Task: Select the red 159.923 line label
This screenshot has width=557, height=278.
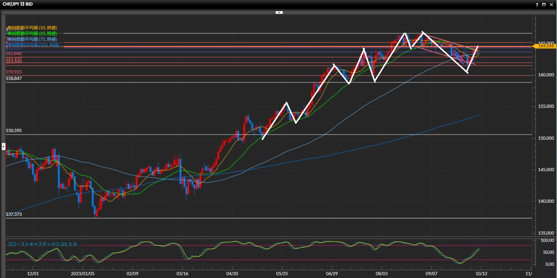Action: coord(14,72)
